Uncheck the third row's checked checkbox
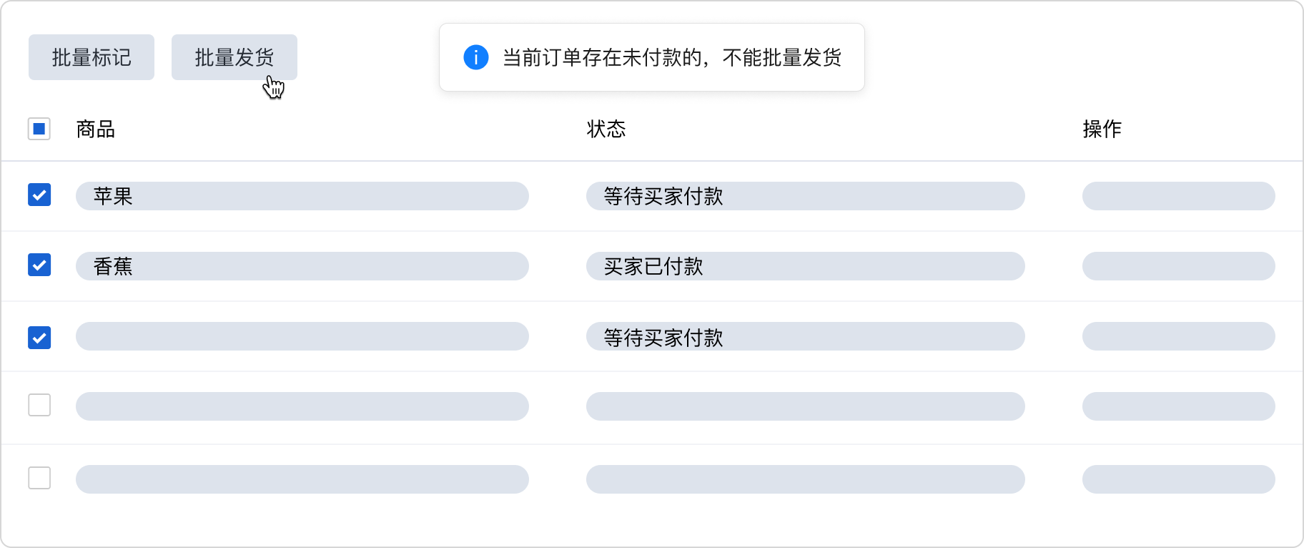Image resolution: width=1304 pixels, height=548 pixels. (39, 337)
